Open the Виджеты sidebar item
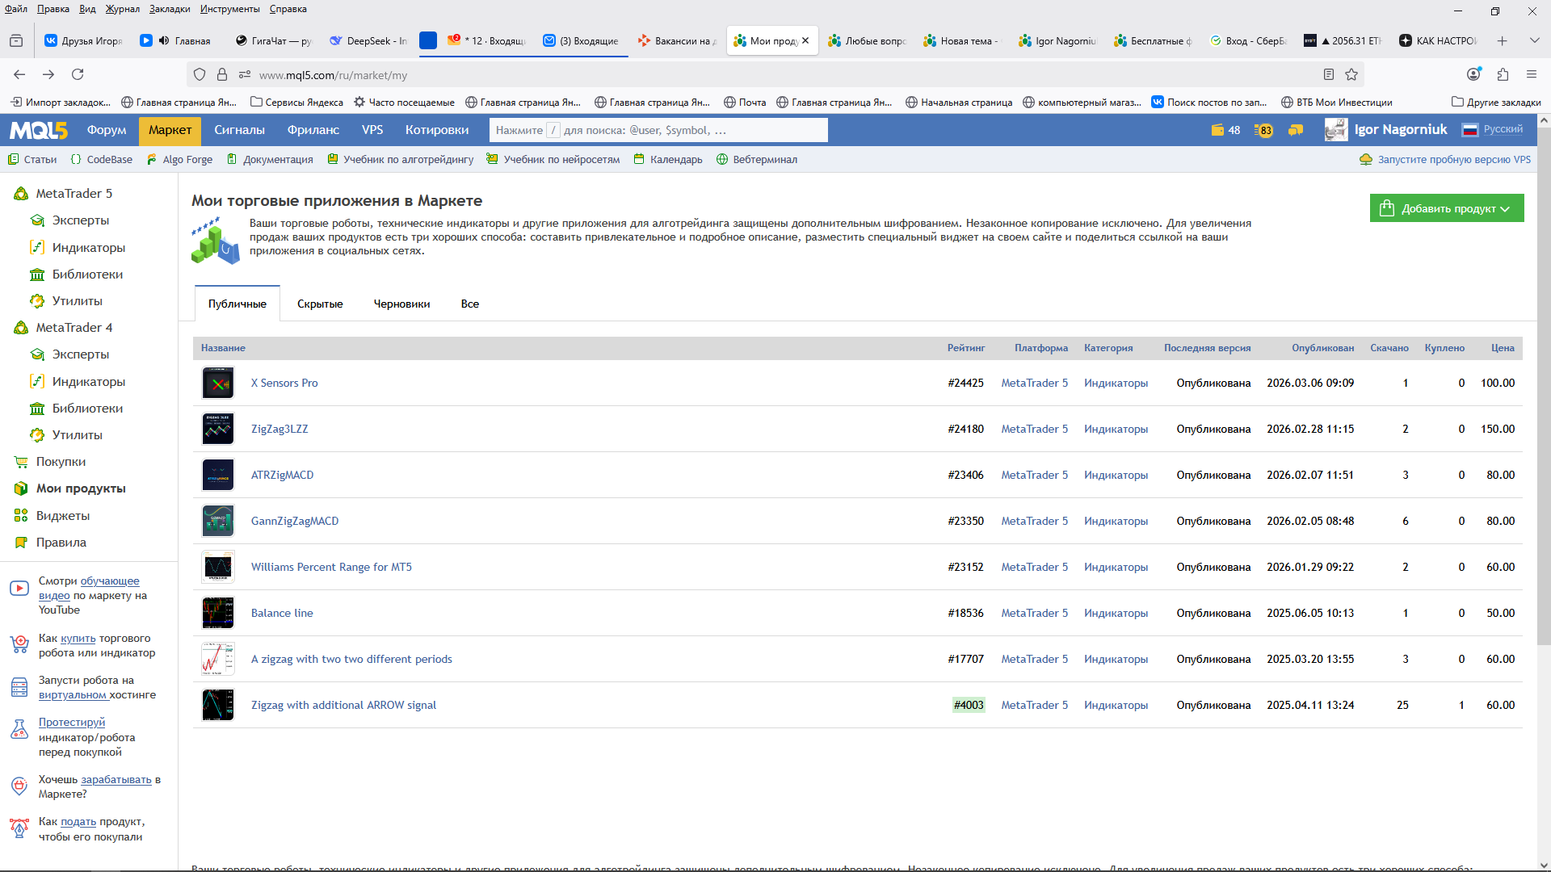The image size is (1551, 872). pyautogui.click(x=62, y=515)
